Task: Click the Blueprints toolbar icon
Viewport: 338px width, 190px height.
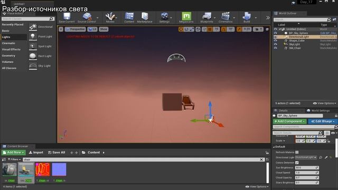Action: (x=206, y=17)
